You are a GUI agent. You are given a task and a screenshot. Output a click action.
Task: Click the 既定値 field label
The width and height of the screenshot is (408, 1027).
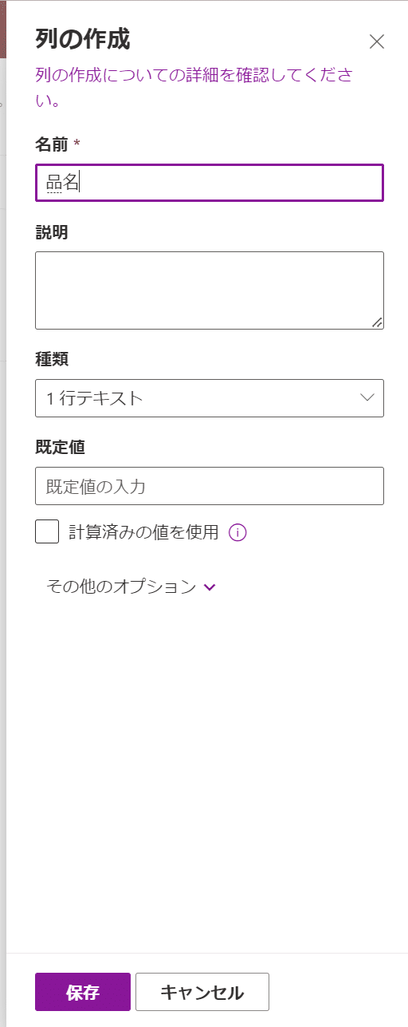pyautogui.click(x=60, y=448)
